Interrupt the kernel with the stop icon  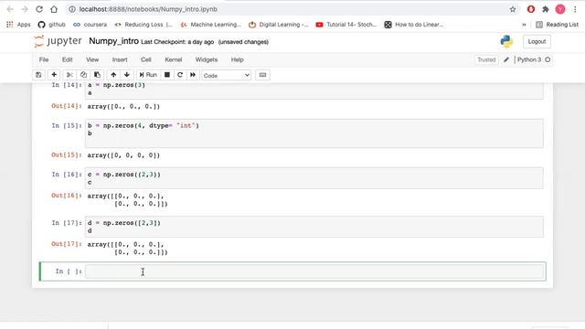pyautogui.click(x=167, y=75)
